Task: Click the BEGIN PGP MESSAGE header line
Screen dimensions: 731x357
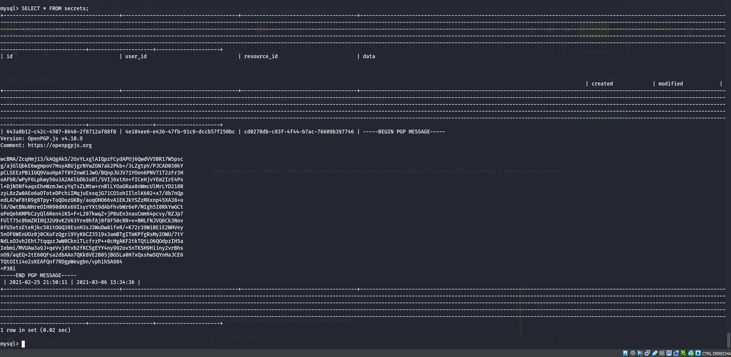Action: click(x=404, y=132)
